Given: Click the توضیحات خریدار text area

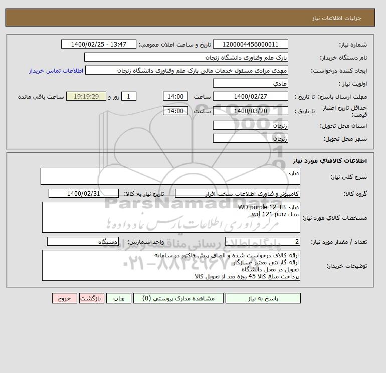Looking at the screenshot, I should (171, 265).
